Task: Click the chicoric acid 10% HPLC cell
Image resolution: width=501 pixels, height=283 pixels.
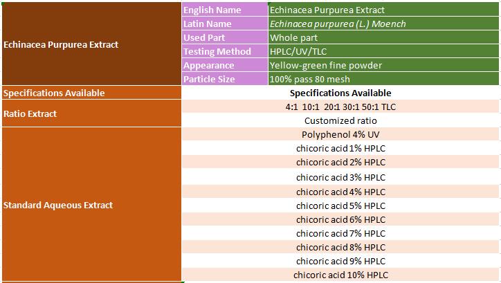Action: [x=340, y=275]
